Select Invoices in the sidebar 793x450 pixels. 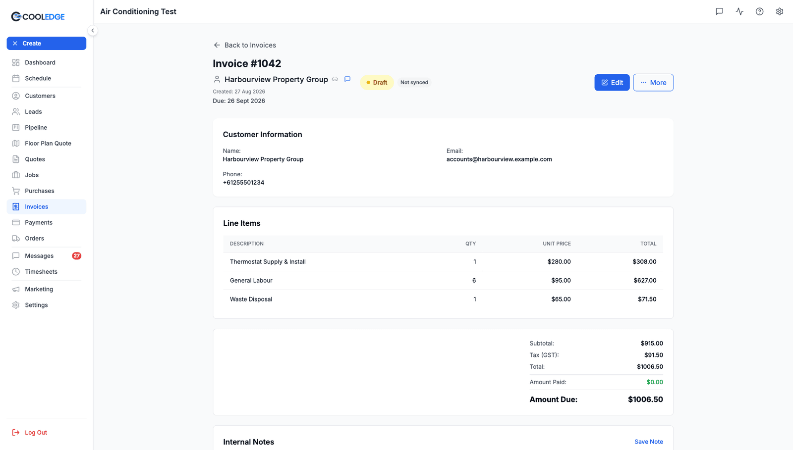pos(47,207)
